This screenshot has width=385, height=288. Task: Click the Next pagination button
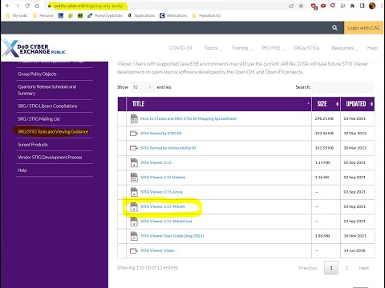pos(364,268)
